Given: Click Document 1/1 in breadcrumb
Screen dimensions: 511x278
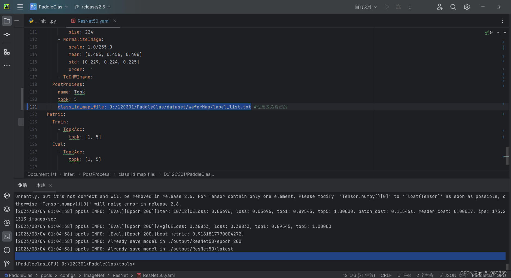Looking at the screenshot, I should (x=42, y=174).
